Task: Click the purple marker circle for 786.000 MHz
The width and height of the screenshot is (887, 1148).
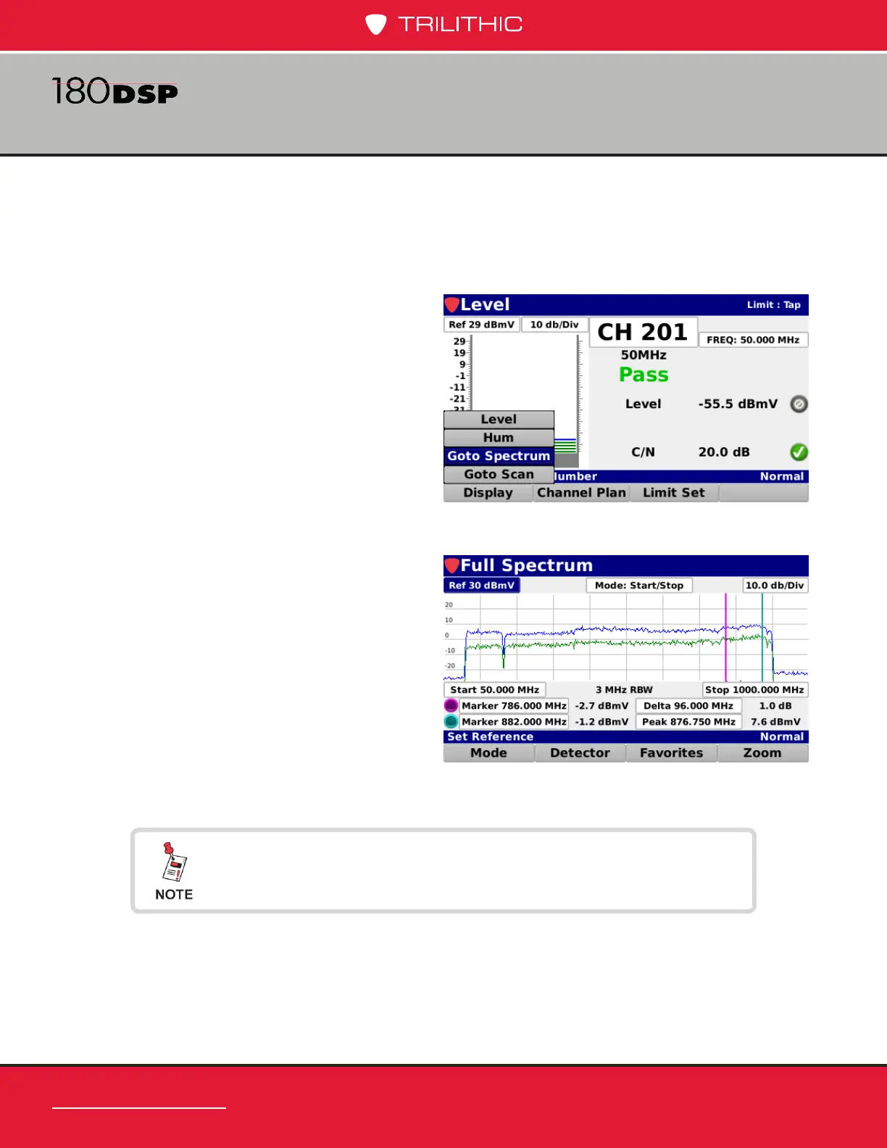Action: (x=451, y=705)
